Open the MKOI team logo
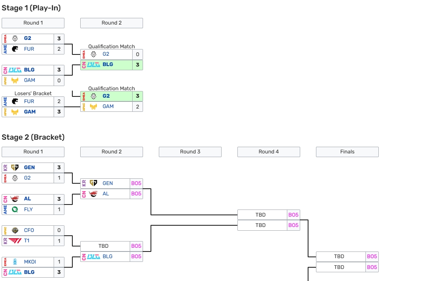 (15, 262)
